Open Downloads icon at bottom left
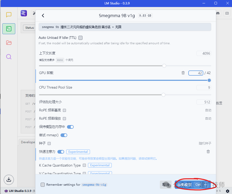232x194 pixels. 9,179
